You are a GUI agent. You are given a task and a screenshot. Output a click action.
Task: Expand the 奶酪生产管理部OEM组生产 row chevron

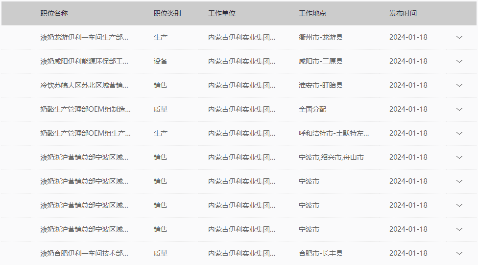459,133
